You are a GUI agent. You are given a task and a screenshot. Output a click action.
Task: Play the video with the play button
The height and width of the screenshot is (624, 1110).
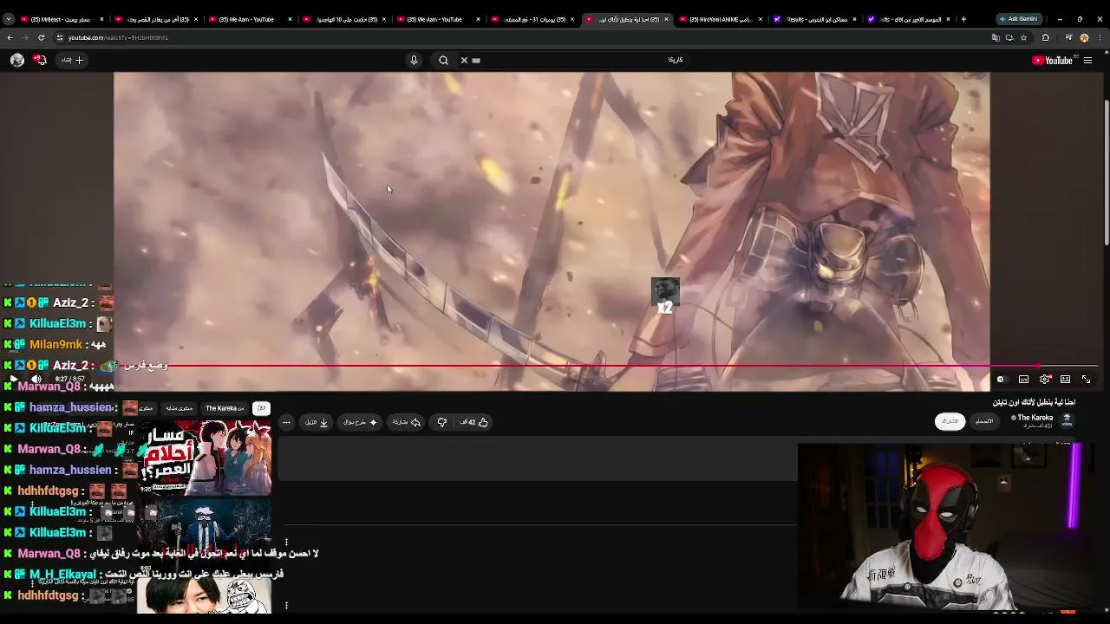point(14,379)
